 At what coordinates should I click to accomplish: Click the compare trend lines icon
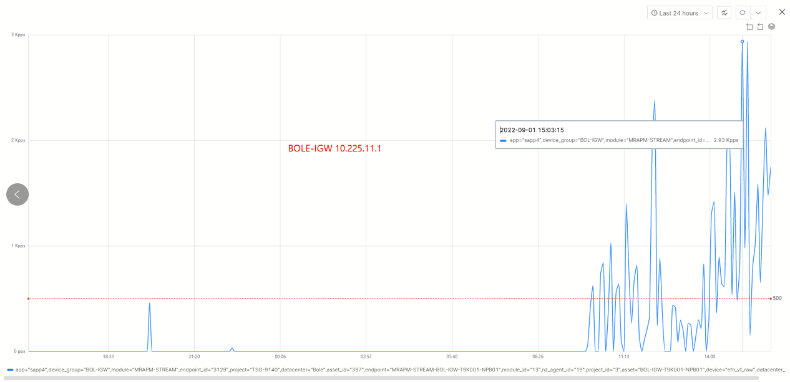coord(724,13)
